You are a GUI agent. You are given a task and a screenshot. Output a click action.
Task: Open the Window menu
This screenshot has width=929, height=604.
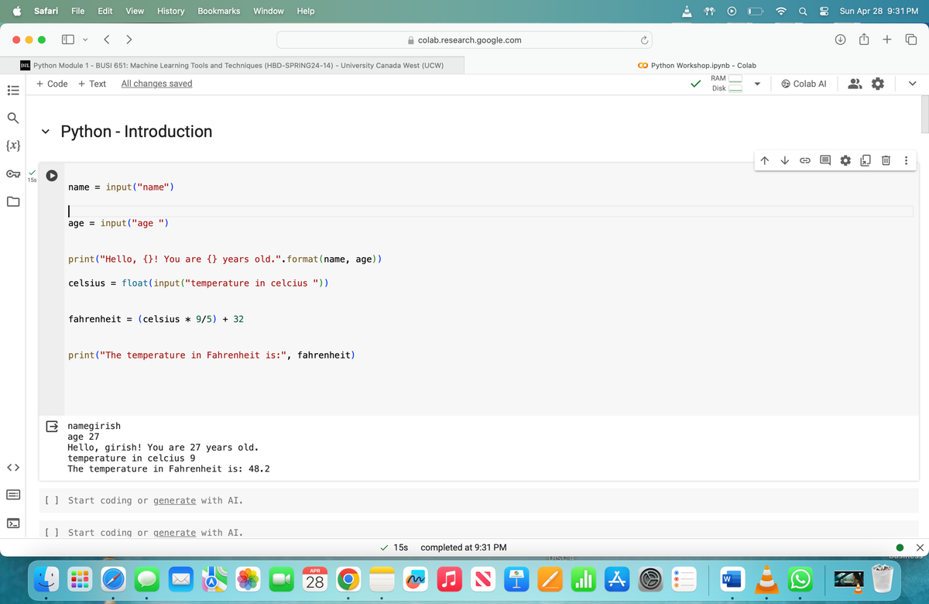pos(268,11)
